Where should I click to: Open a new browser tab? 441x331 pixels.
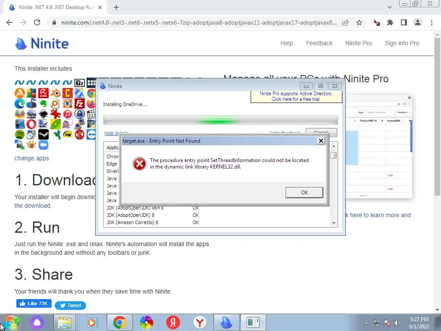pos(116,7)
